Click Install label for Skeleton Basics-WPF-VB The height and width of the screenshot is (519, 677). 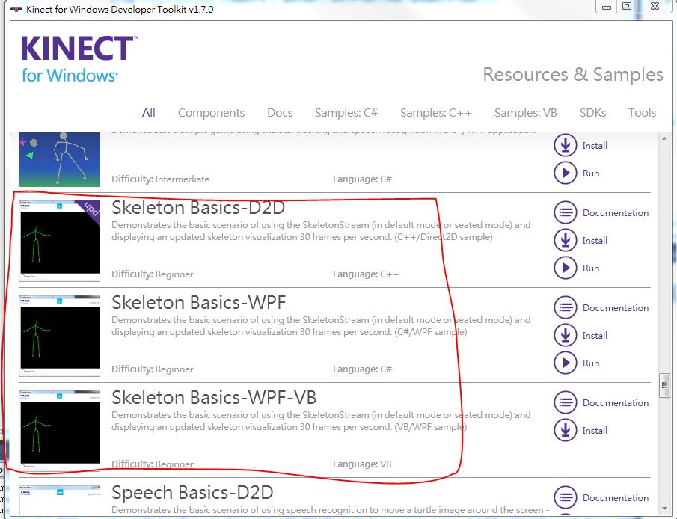[x=595, y=431]
